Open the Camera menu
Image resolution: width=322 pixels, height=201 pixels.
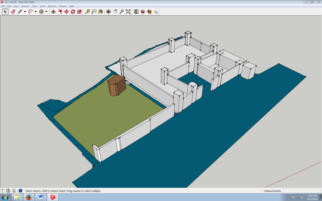pos(25,6)
